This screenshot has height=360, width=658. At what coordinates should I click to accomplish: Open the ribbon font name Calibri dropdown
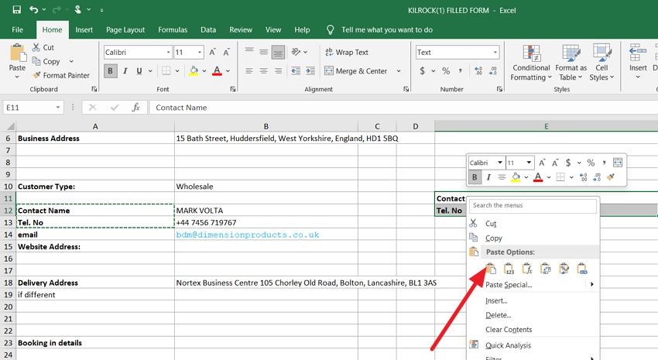pos(168,53)
